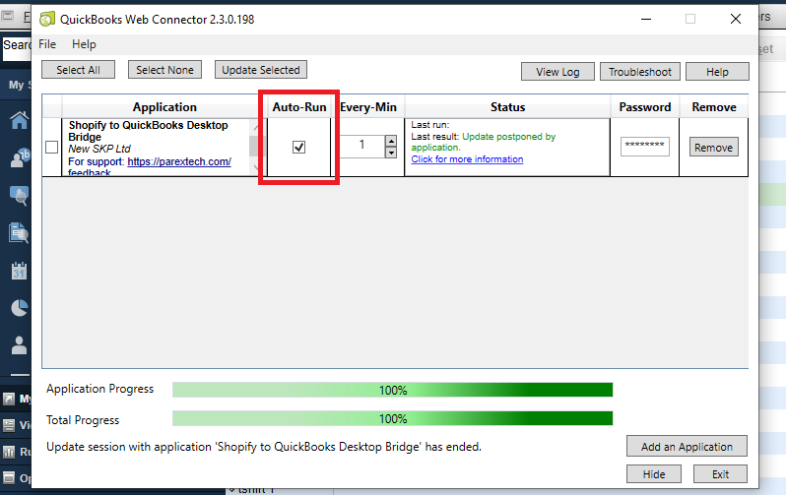Click the Total Progress bar
Viewport: 786px width, 495px height.
(392, 418)
